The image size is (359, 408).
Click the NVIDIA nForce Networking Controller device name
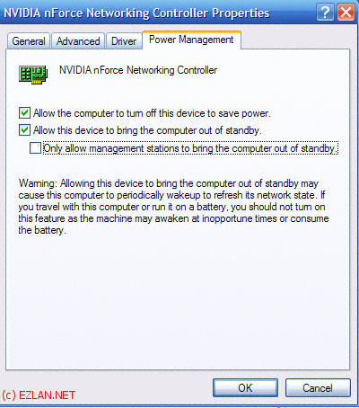tap(138, 70)
